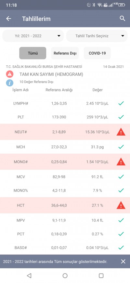
Task: Tap Android recent apps square button
Action: coord(101,275)
